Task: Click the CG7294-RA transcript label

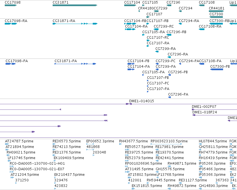Action: pos(189,21)
